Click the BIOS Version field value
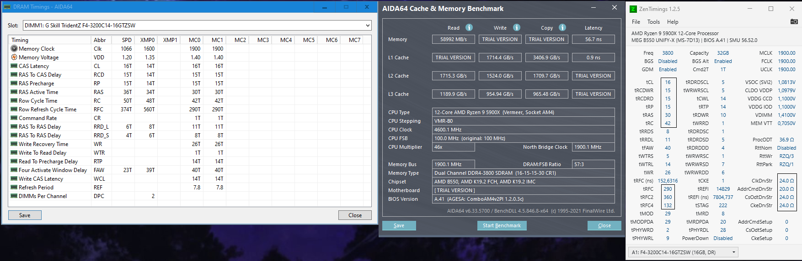Image resolution: width=802 pixels, height=261 pixels. coord(524,199)
